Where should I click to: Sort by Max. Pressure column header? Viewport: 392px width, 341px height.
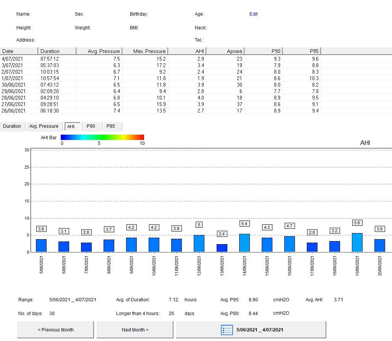click(149, 51)
